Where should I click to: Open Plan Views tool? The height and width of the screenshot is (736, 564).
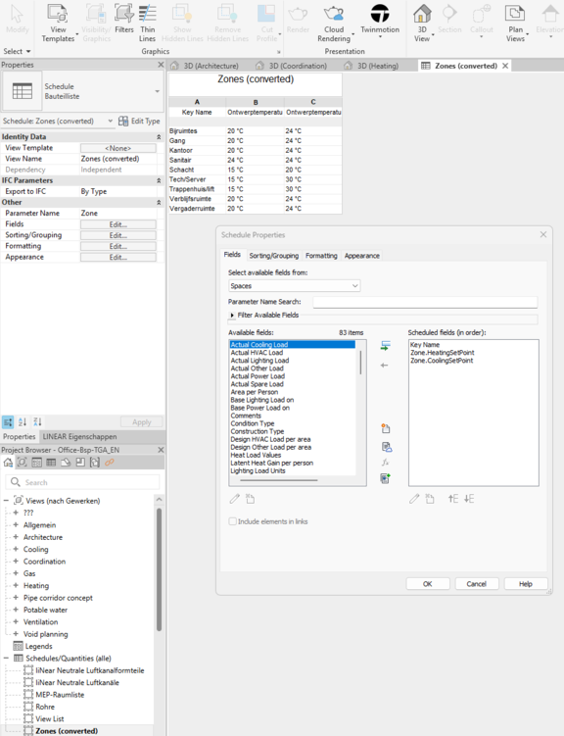pyautogui.click(x=515, y=24)
